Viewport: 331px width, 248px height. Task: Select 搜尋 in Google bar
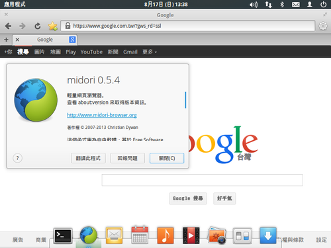[23, 52]
